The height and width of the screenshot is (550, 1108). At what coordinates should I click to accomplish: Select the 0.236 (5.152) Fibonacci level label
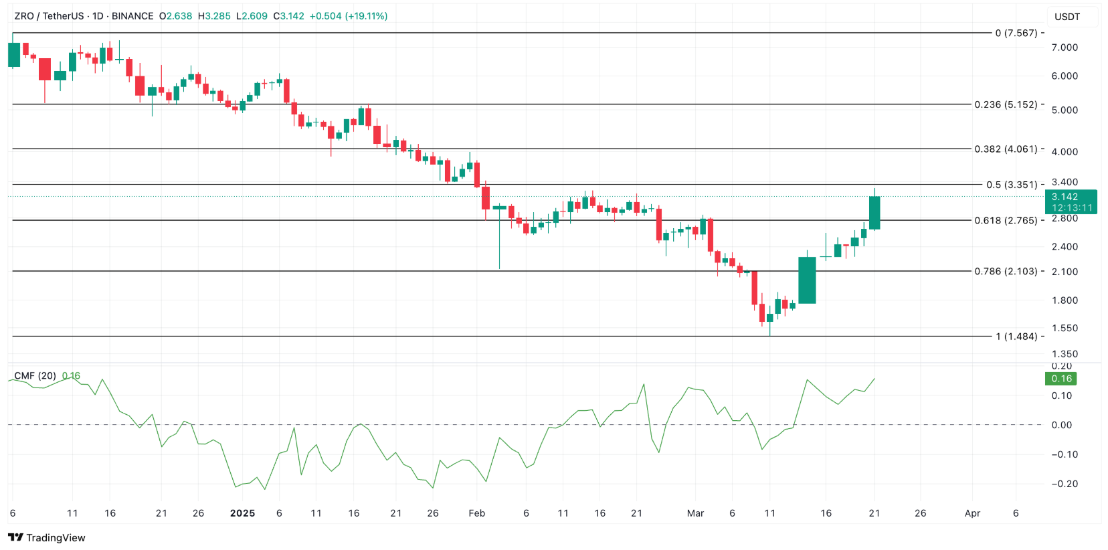point(1006,104)
